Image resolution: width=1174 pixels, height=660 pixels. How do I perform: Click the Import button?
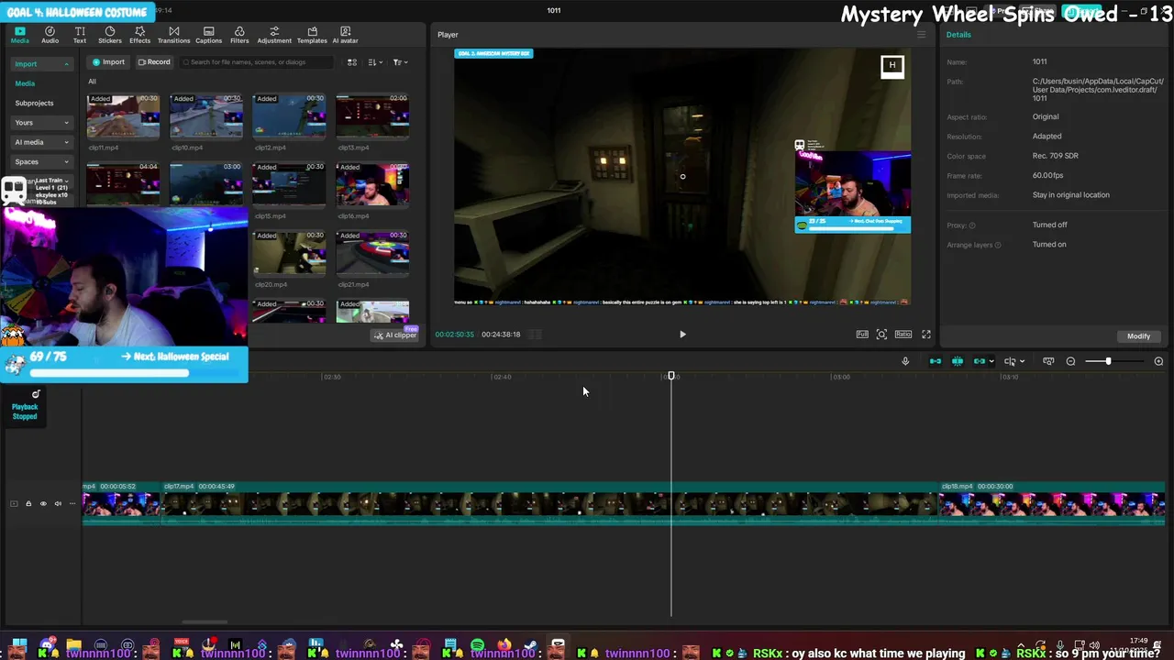click(x=108, y=62)
